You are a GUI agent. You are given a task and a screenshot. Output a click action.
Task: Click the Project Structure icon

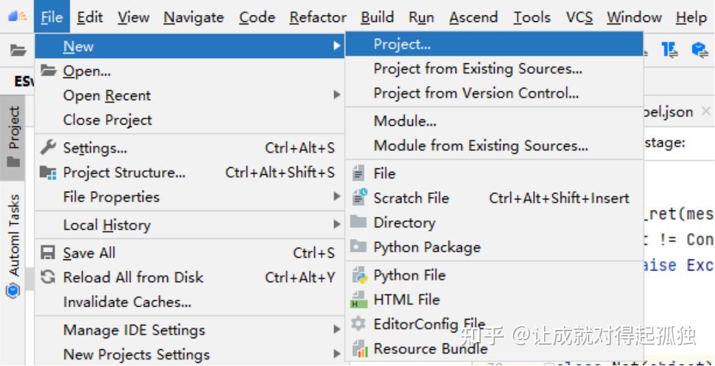pyautogui.click(x=48, y=173)
